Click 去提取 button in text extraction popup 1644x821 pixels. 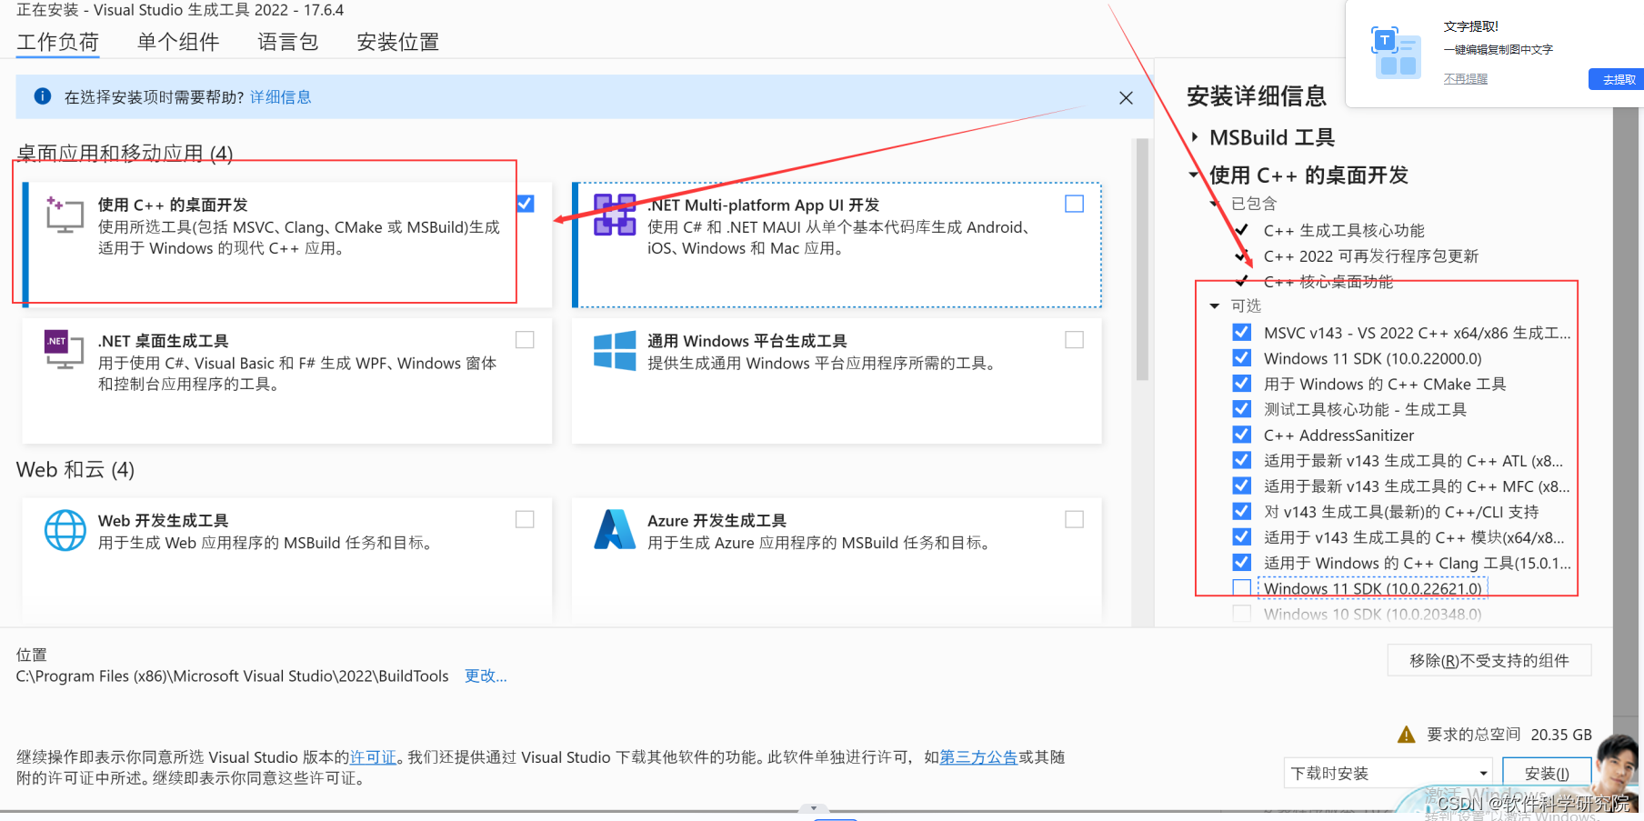coord(1618,79)
